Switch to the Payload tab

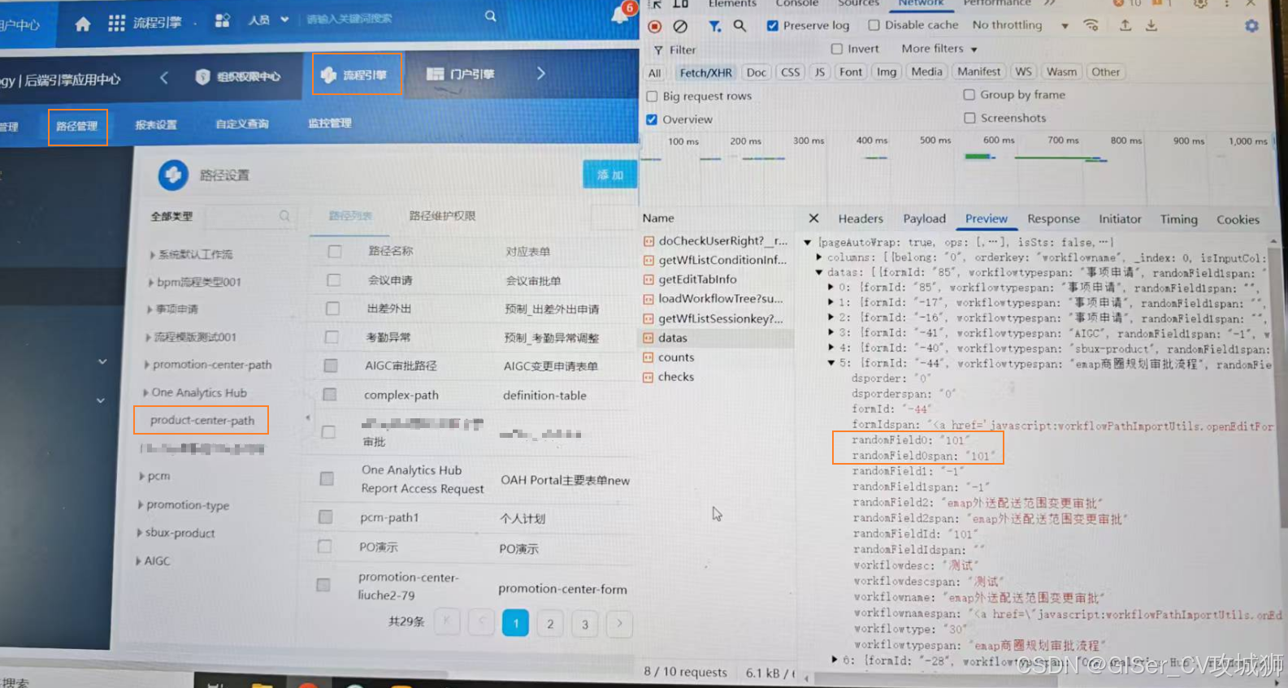pos(925,219)
